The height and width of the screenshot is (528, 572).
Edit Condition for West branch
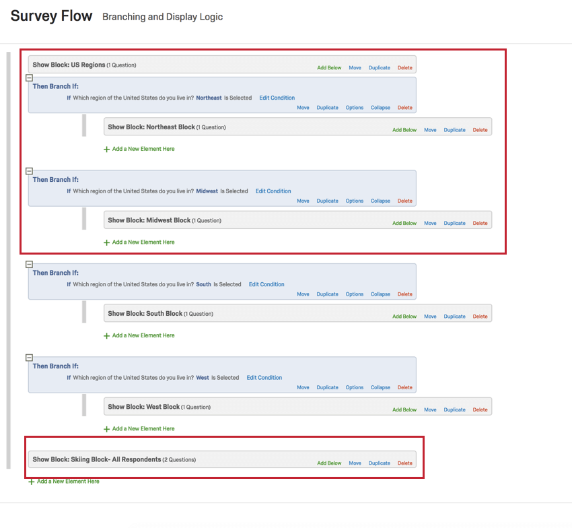pos(264,378)
